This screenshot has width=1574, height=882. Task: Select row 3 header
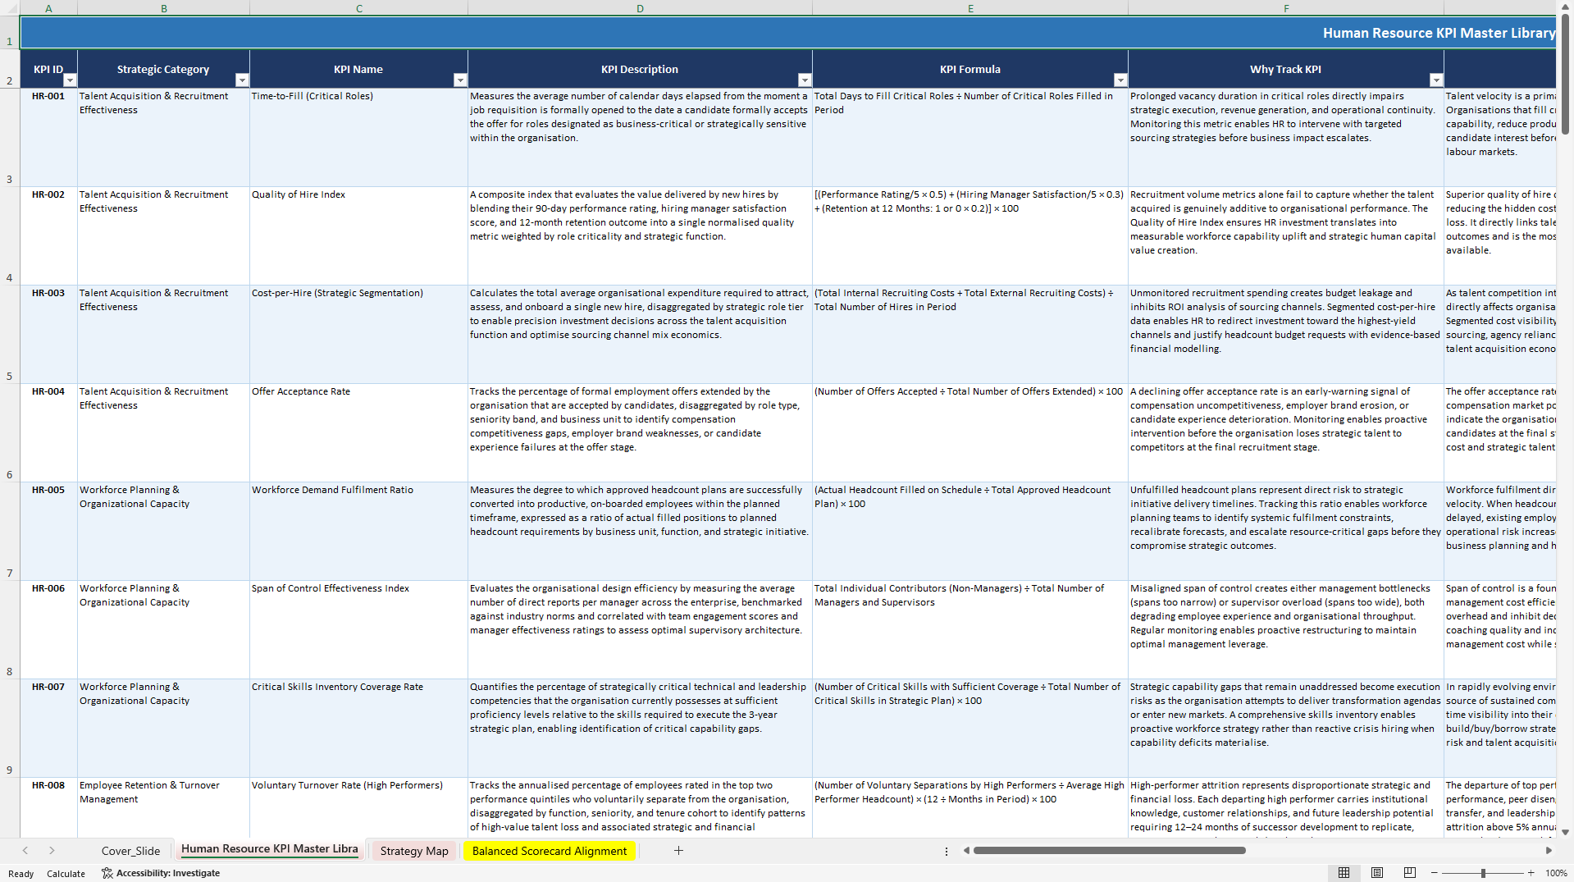tap(10, 138)
